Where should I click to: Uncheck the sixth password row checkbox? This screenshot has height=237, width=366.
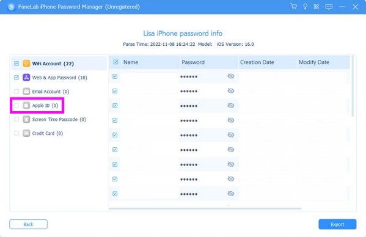point(115,150)
